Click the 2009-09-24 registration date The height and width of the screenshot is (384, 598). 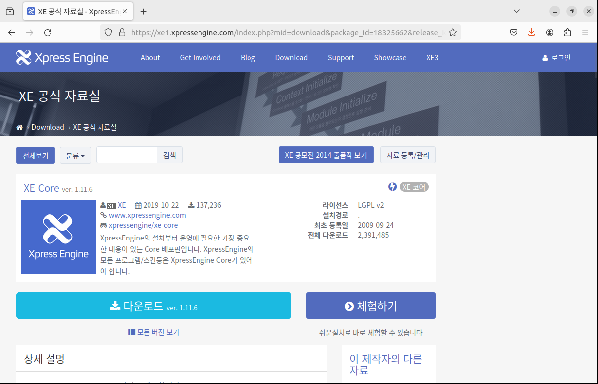[x=376, y=225]
